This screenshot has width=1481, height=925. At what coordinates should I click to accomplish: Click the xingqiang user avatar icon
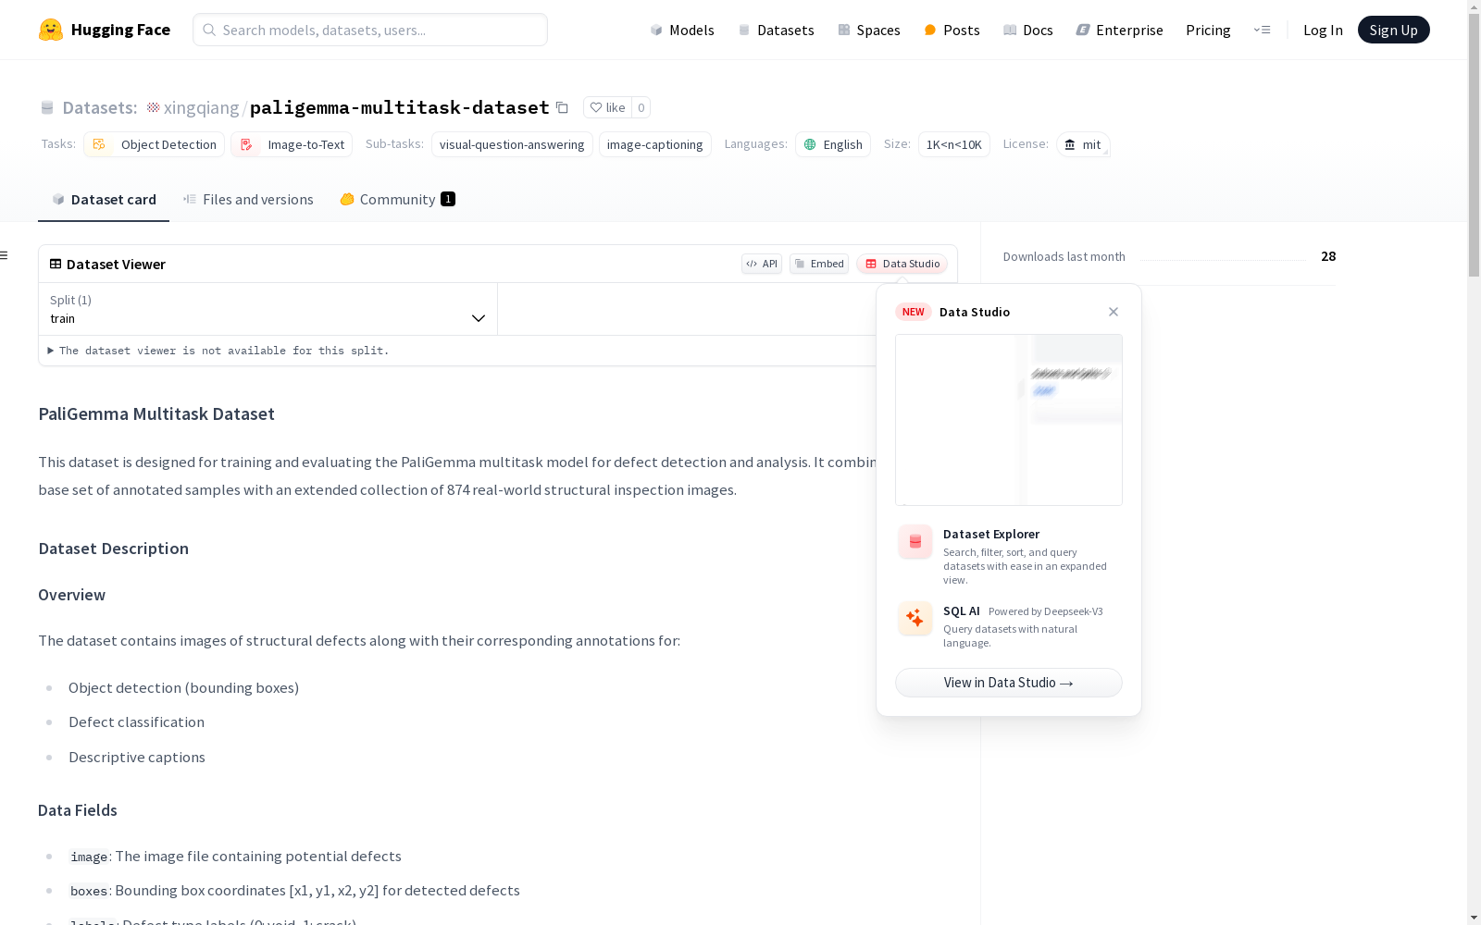pos(154,107)
